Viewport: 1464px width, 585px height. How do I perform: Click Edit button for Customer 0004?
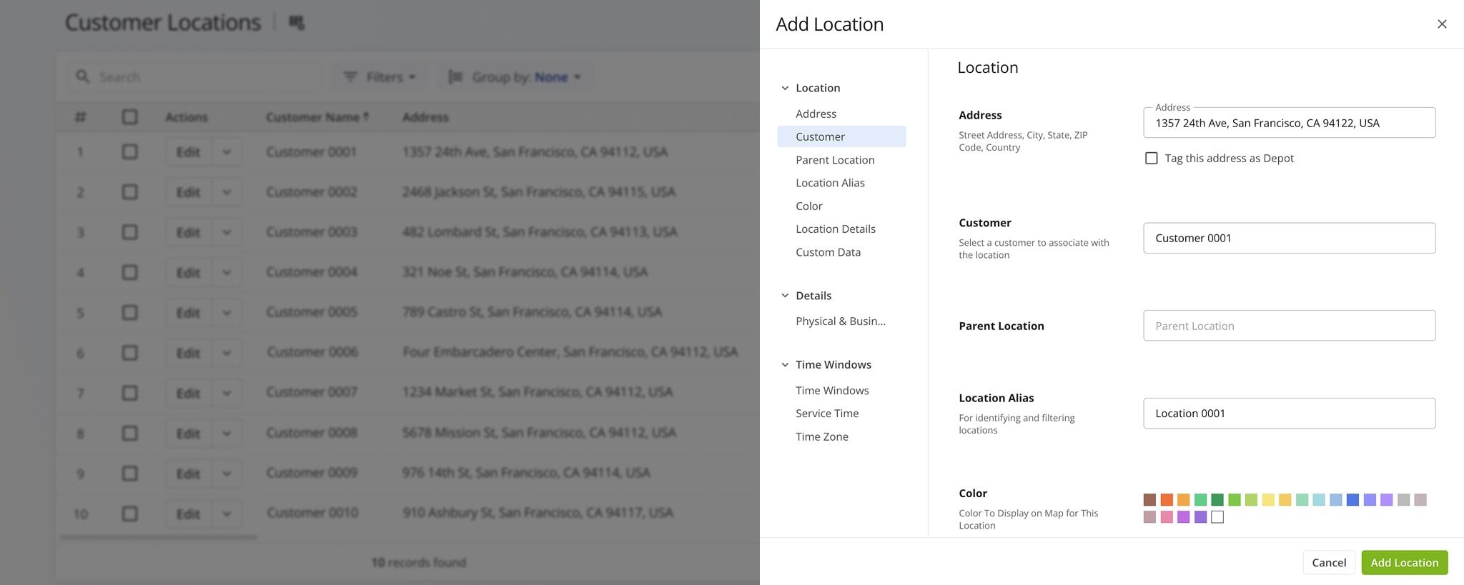tap(189, 272)
